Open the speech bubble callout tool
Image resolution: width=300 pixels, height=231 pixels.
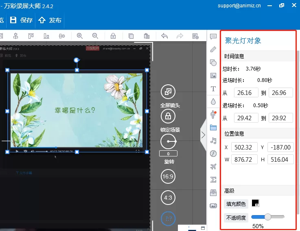pyautogui.click(x=213, y=36)
